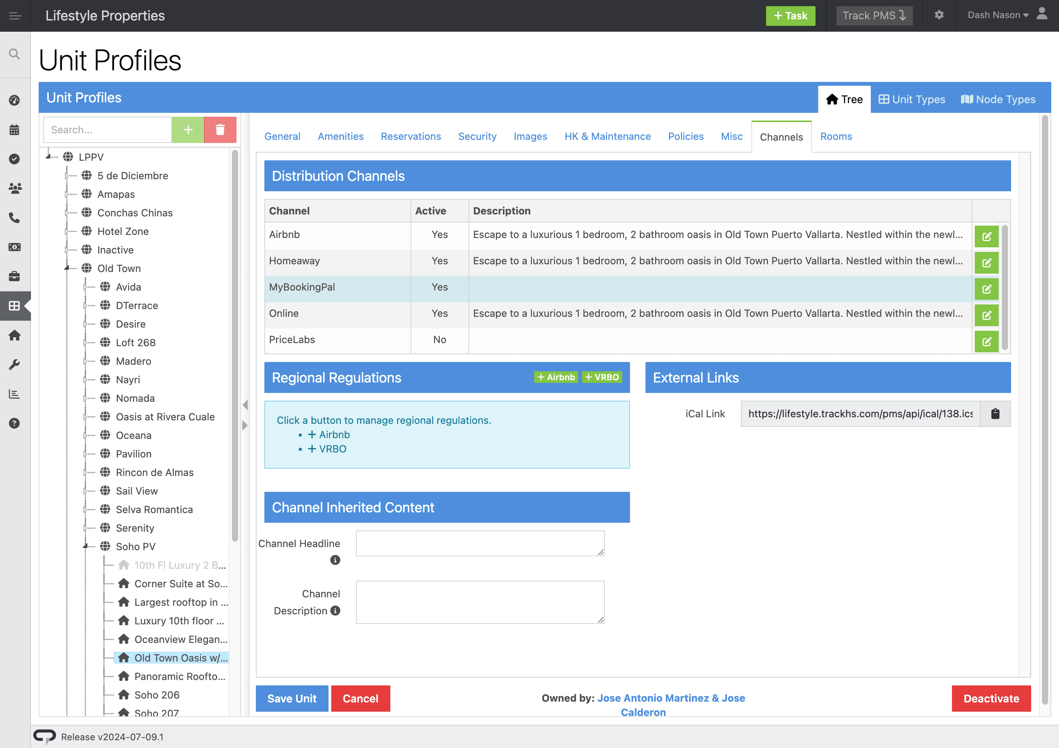Open the settings gear in the top bar

pyautogui.click(x=939, y=15)
